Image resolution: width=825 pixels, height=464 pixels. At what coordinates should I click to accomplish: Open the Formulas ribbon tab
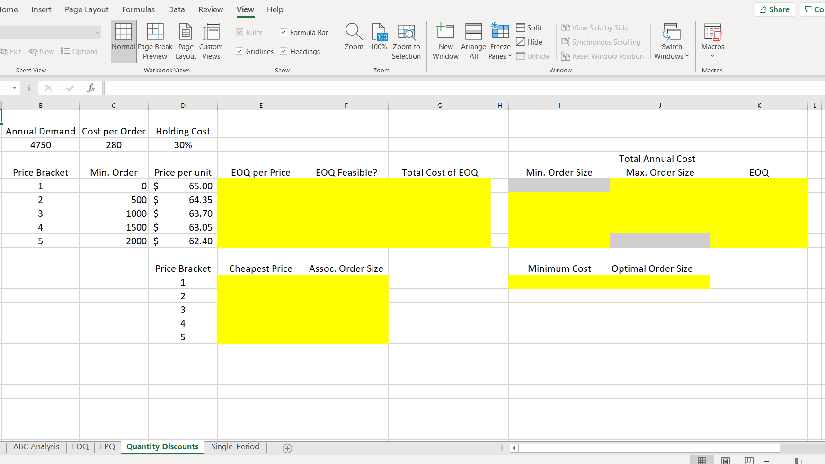point(138,9)
